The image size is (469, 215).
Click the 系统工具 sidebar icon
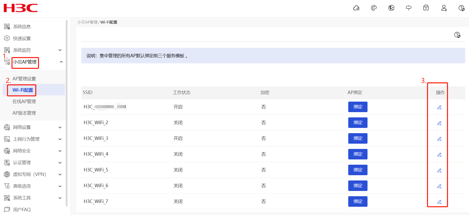(x=7, y=198)
